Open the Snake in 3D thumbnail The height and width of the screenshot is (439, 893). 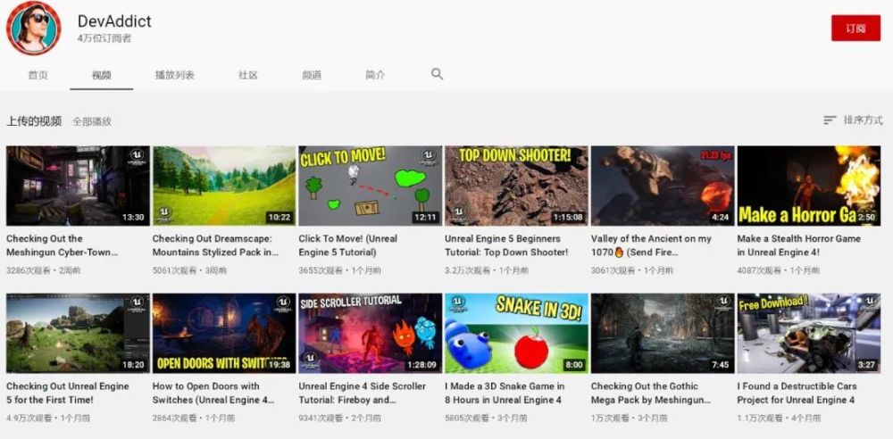[x=516, y=333]
